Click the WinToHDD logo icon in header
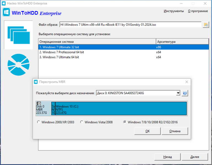The width and height of the screenshot is (212, 165). tap(6, 12)
